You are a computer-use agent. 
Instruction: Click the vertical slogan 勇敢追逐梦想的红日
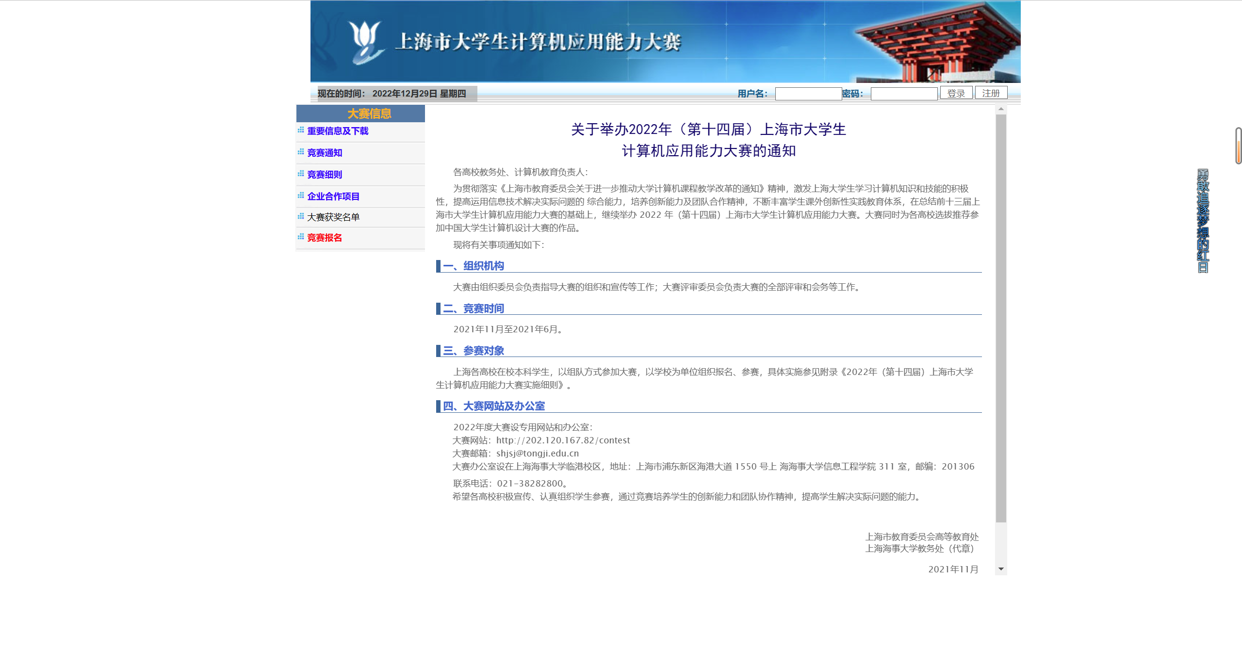point(1203,221)
